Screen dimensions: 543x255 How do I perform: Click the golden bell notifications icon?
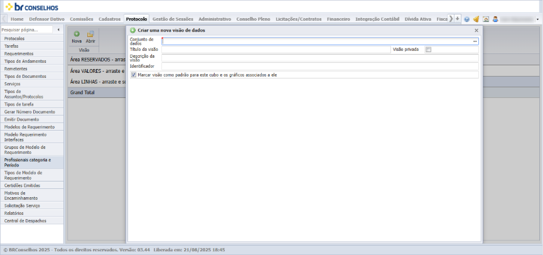click(476, 19)
